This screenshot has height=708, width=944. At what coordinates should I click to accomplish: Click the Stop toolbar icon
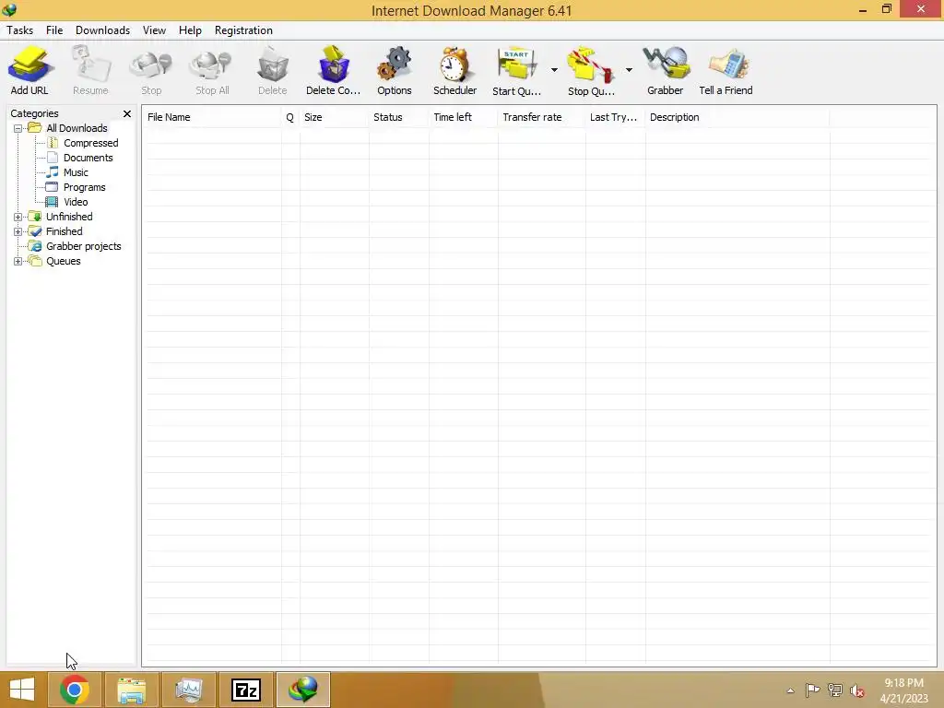(151, 70)
